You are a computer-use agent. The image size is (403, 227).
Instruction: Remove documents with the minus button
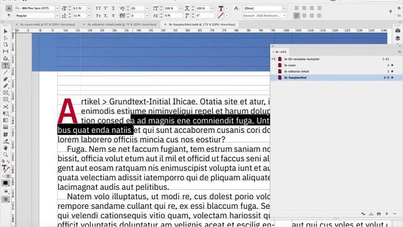coord(395,214)
